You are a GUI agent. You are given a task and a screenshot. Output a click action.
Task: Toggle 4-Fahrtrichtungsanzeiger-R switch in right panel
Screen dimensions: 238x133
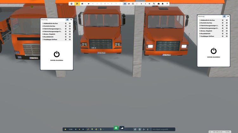223,28
